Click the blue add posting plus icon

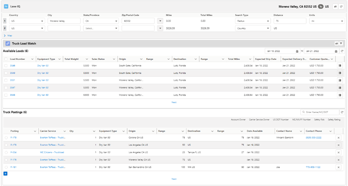point(5,174)
